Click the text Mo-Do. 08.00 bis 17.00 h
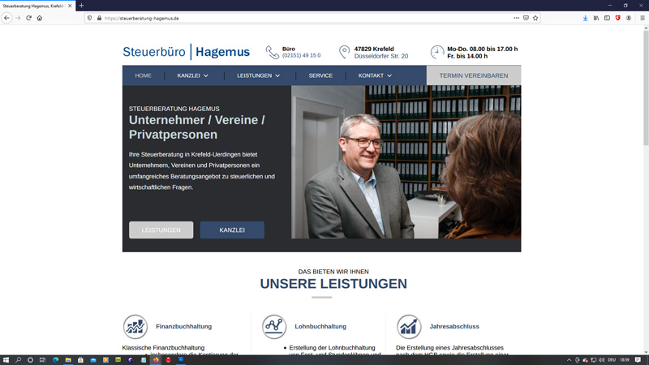This screenshot has width=649, height=365. pos(482,49)
